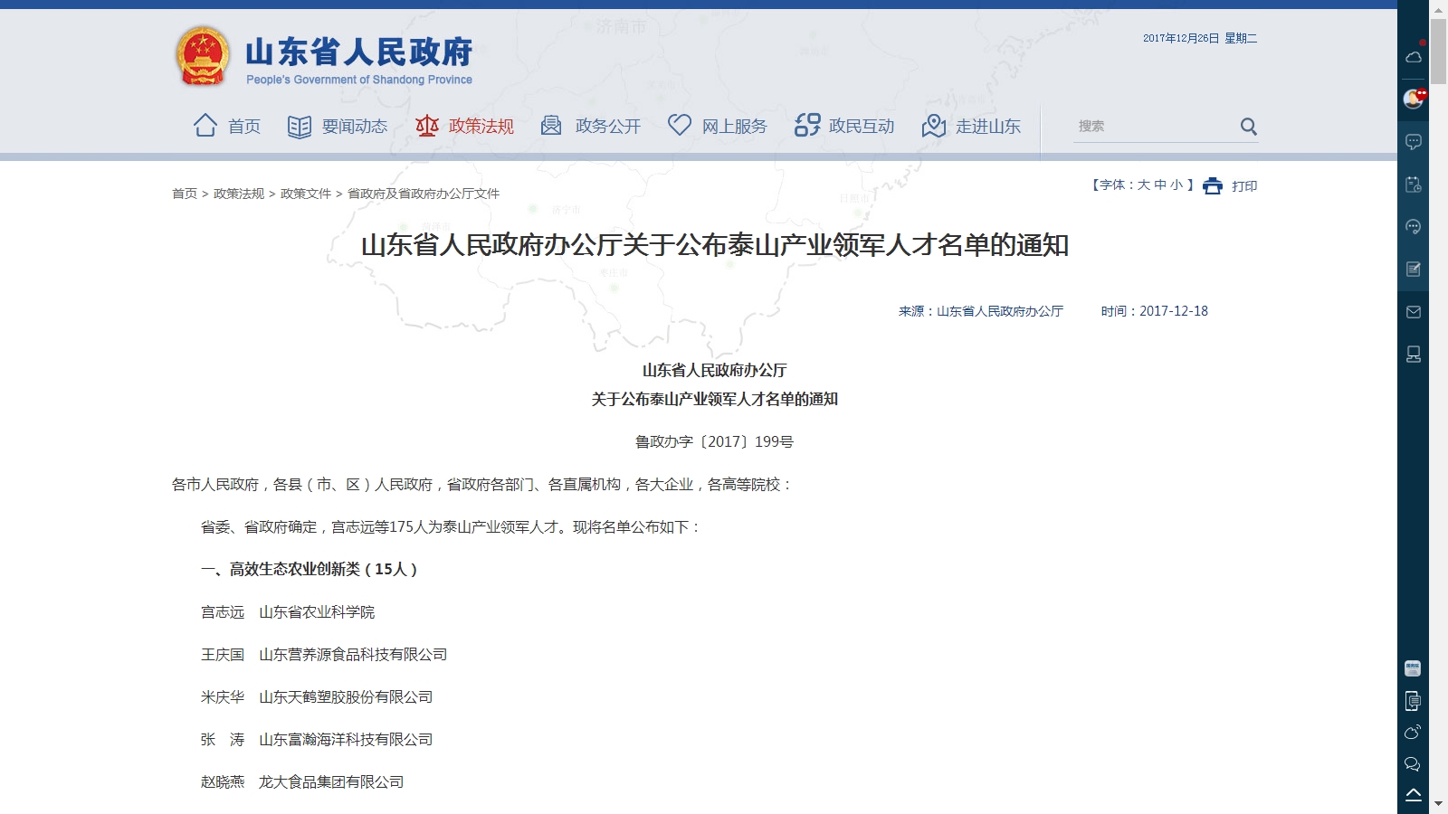Open the 走进山东 navigation menu item
1448x814 pixels.
(x=988, y=127)
